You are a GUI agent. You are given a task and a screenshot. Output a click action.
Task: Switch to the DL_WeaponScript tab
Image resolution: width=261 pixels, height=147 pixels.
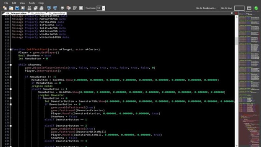(57, 13)
